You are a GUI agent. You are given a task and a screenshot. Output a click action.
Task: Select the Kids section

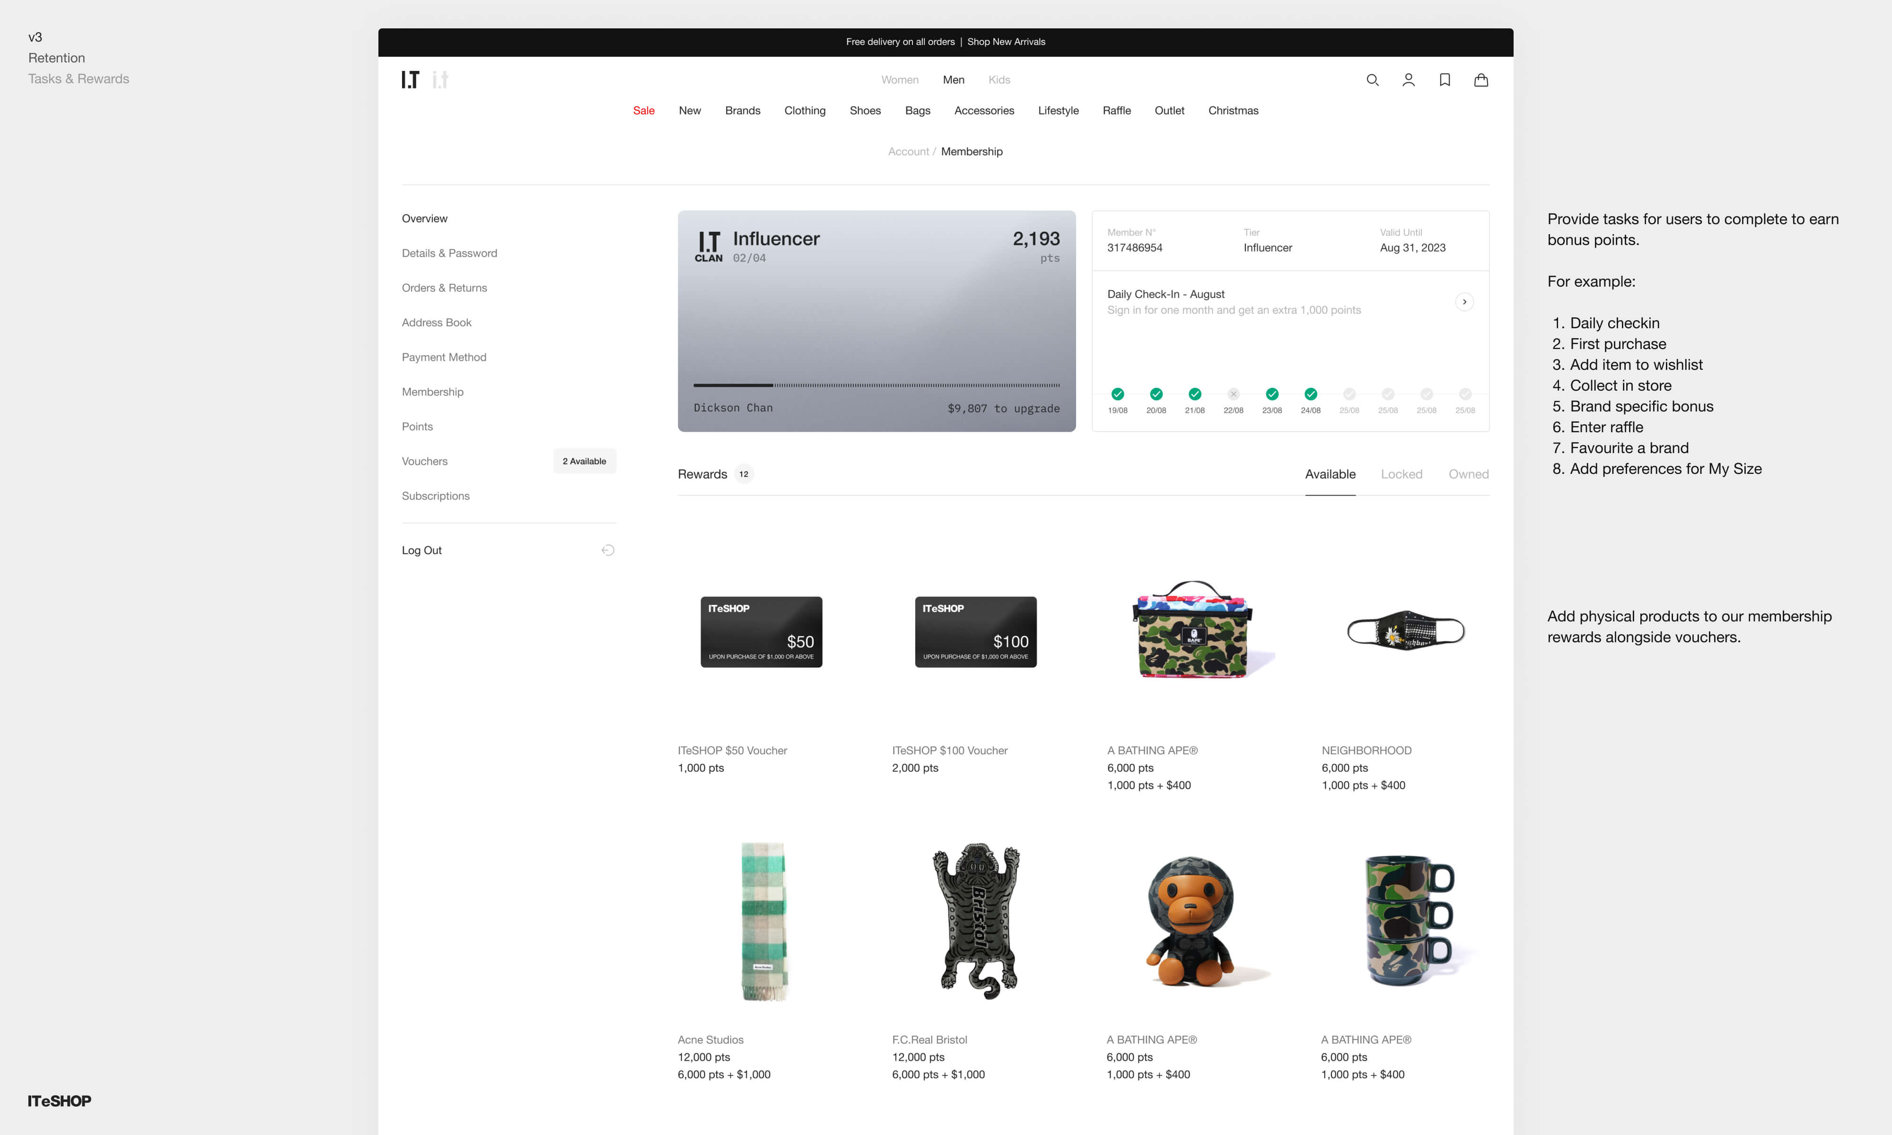coord(999,79)
